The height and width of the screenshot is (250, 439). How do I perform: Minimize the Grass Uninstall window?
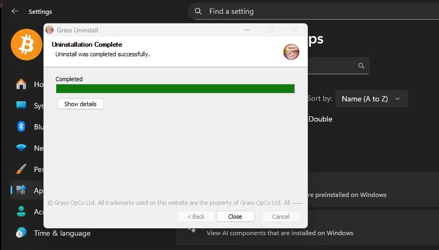247,30
